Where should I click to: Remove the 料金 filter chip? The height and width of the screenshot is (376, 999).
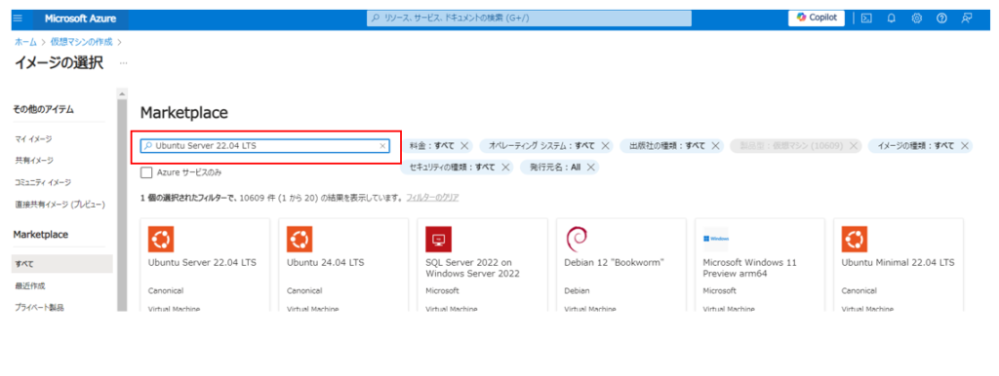click(x=464, y=146)
